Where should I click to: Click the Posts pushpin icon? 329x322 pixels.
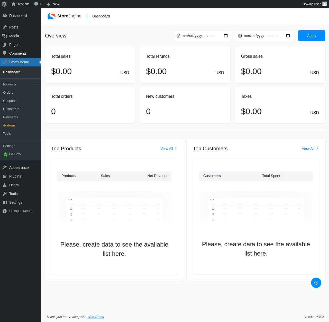click(5, 27)
